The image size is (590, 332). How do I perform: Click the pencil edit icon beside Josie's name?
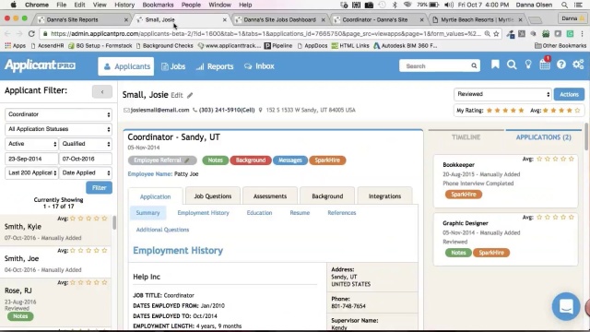(190, 95)
